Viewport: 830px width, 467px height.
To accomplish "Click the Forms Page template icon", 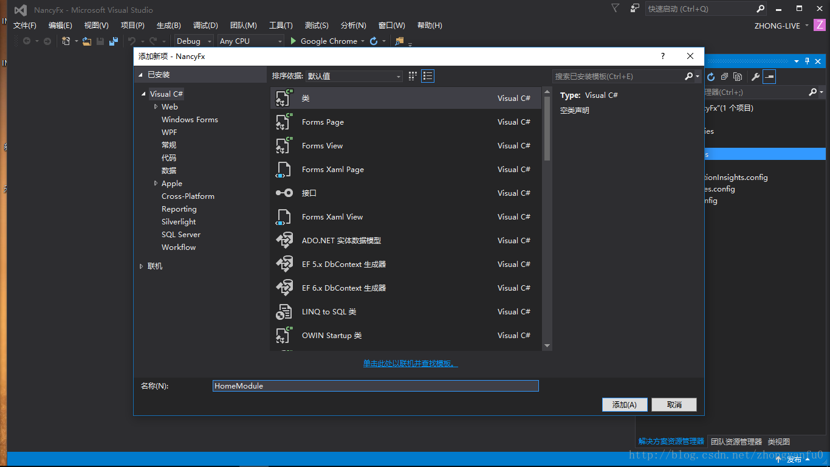I will click(x=284, y=122).
